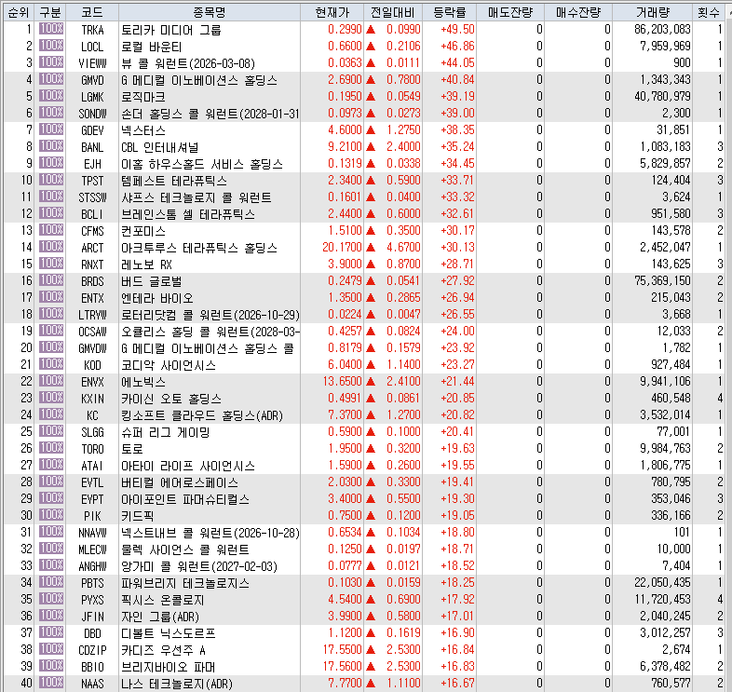Sort by the 순위 column header
The image size is (732, 692).
pos(19,13)
